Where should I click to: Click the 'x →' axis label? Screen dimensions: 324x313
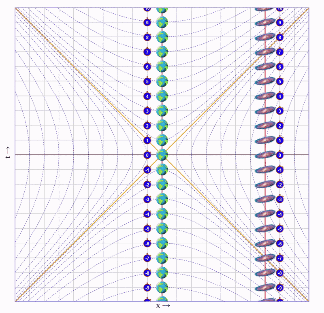[163, 306]
